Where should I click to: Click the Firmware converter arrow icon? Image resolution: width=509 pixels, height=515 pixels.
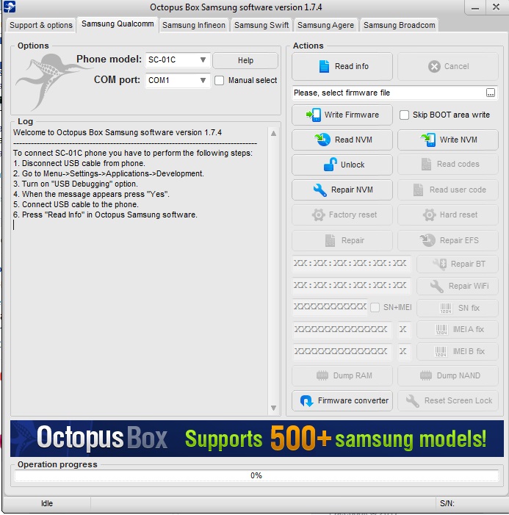coord(307,400)
